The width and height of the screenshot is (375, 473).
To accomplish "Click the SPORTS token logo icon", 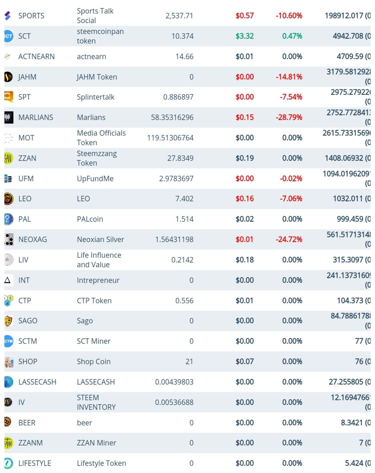I will [8, 16].
